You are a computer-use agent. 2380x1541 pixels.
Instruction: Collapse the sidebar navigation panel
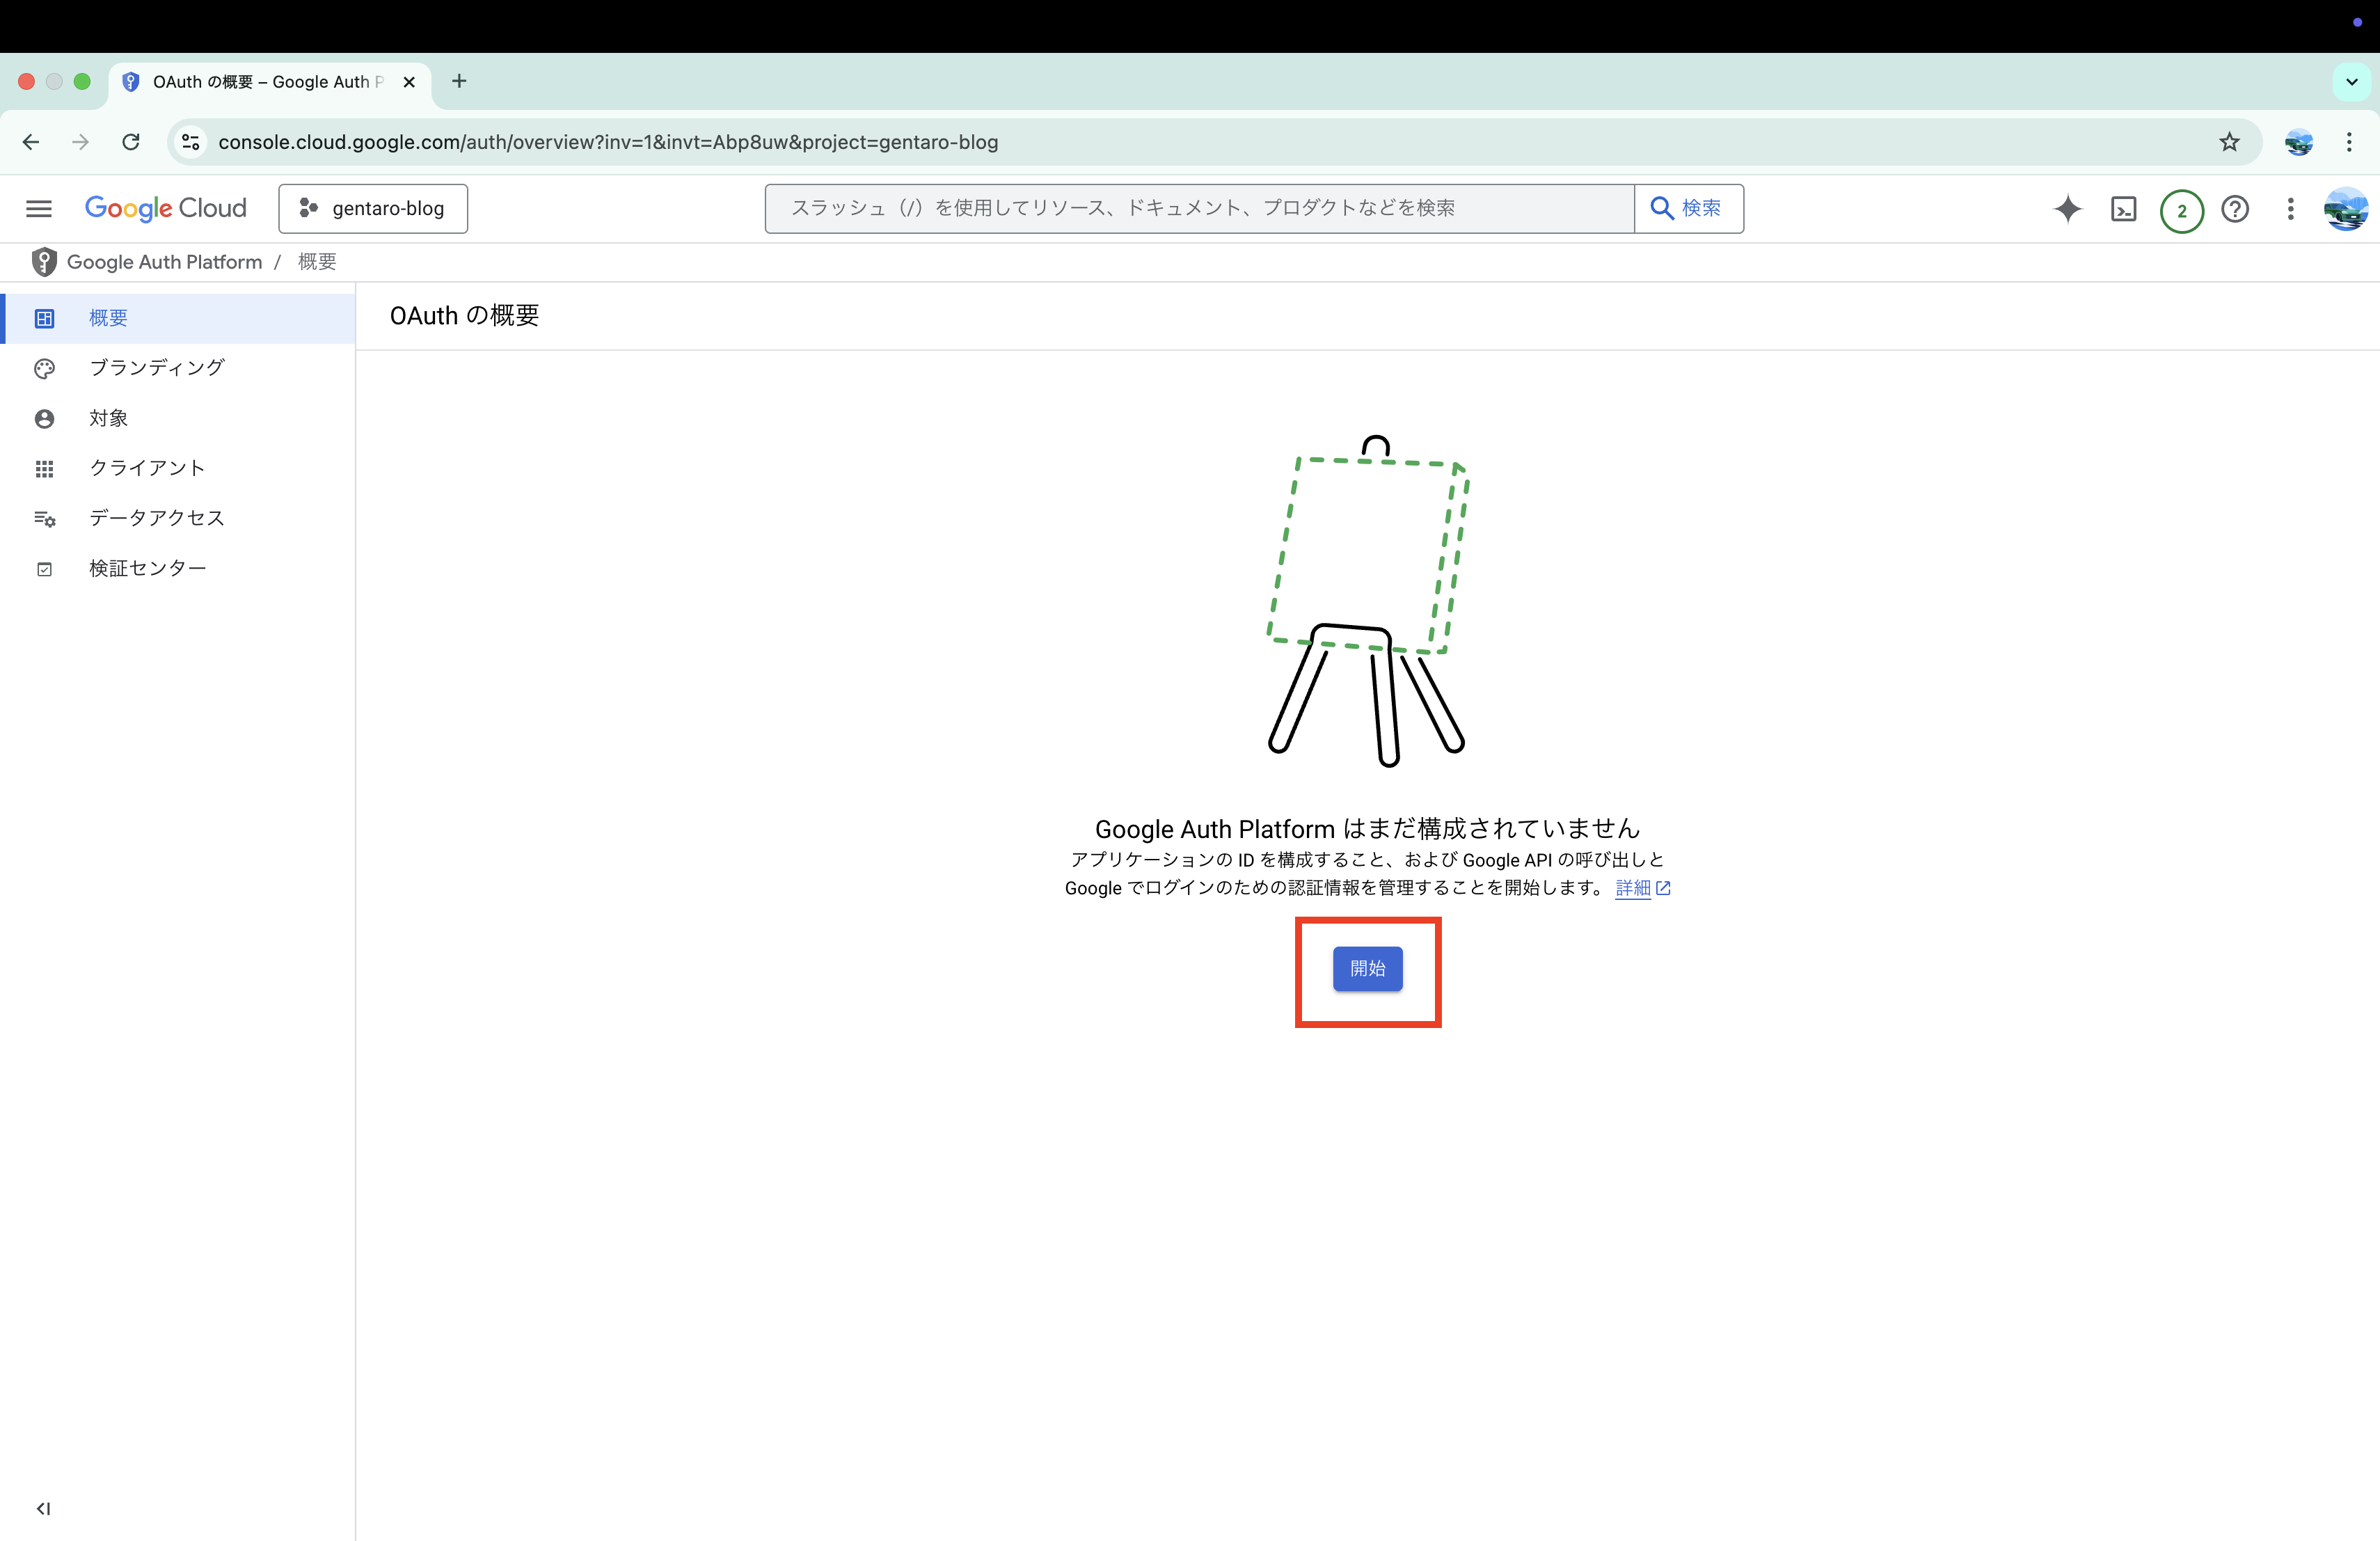(43, 1509)
